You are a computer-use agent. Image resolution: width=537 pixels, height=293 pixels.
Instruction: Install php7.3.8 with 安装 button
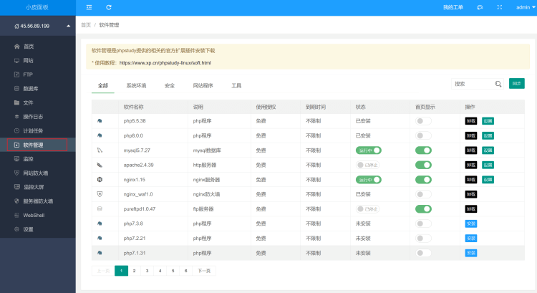click(471, 224)
